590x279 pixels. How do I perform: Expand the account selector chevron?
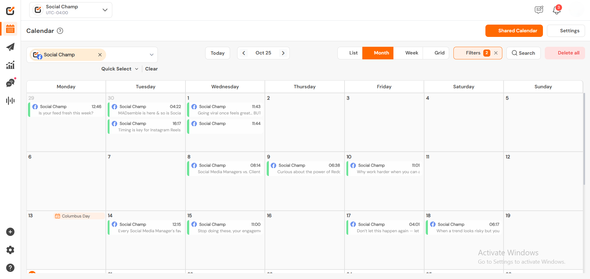click(x=152, y=55)
